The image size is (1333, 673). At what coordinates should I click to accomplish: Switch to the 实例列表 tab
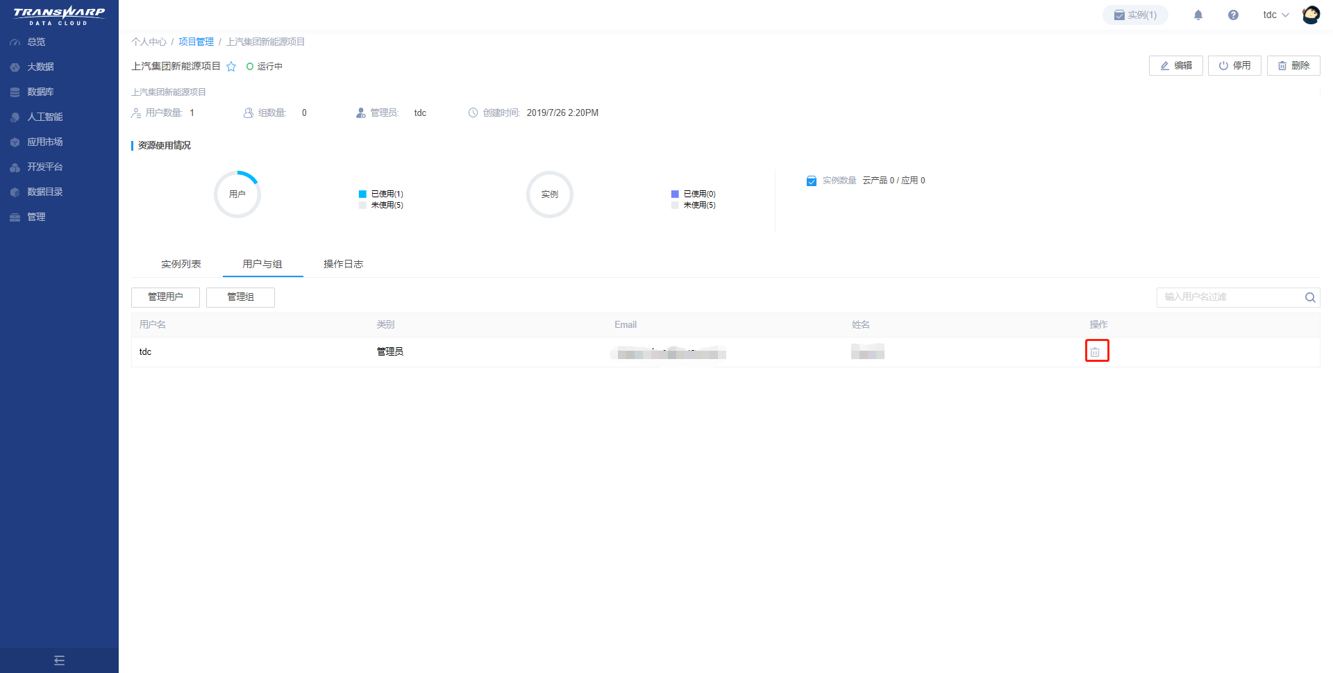pyautogui.click(x=181, y=264)
